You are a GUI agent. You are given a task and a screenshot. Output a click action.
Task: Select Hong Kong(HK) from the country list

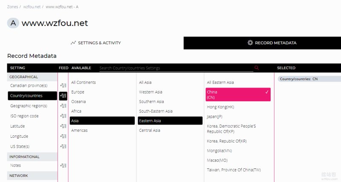(220, 107)
